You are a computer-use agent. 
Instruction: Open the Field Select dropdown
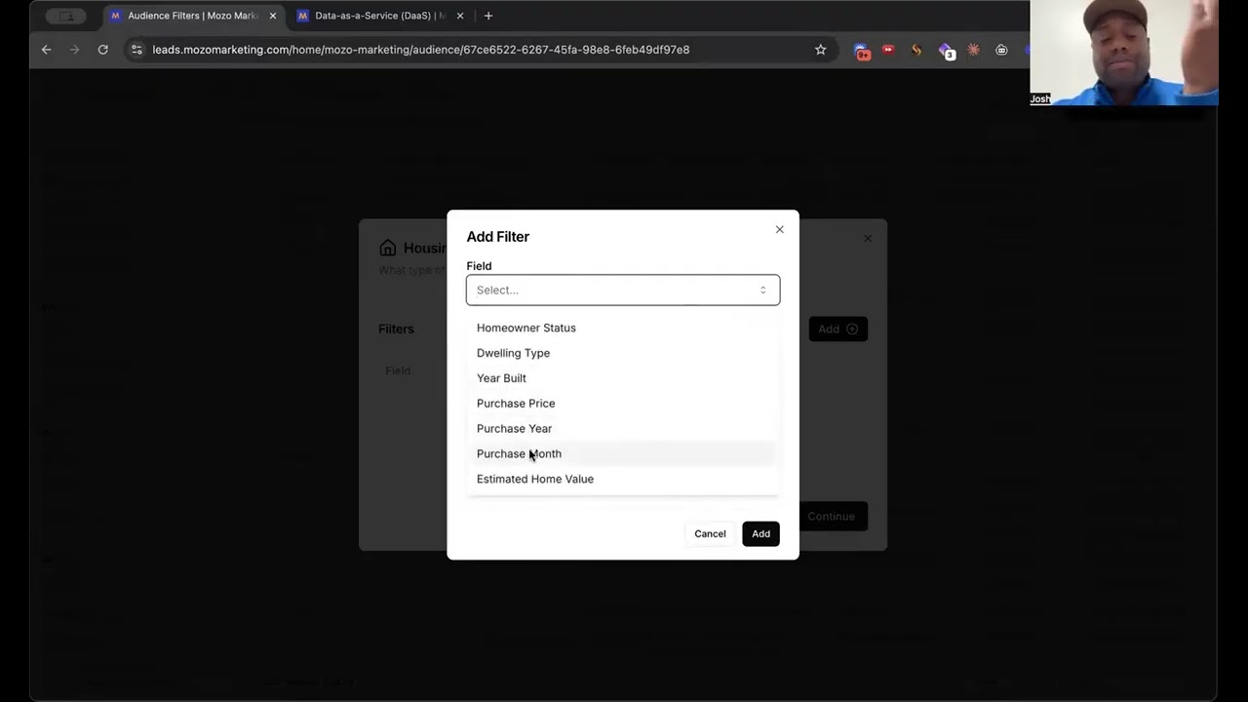pyautogui.click(x=623, y=290)
